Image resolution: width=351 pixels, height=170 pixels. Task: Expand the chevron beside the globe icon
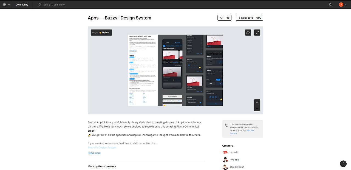[x=9, y=5]
